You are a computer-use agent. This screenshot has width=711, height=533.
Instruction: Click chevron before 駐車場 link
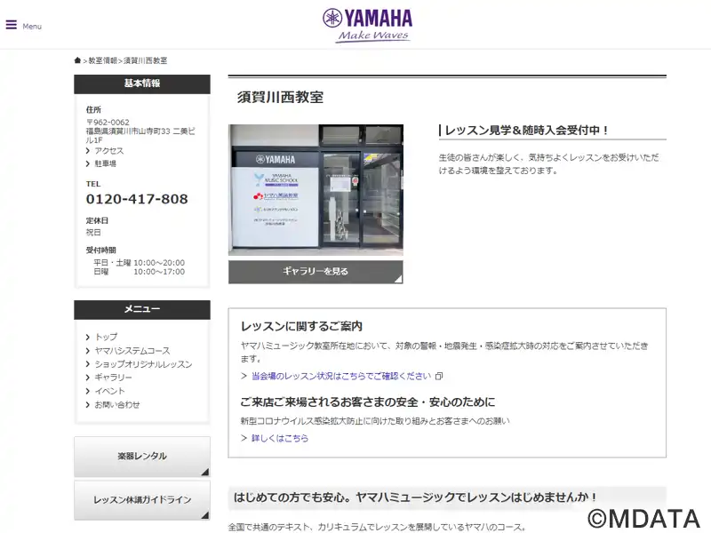87,163
